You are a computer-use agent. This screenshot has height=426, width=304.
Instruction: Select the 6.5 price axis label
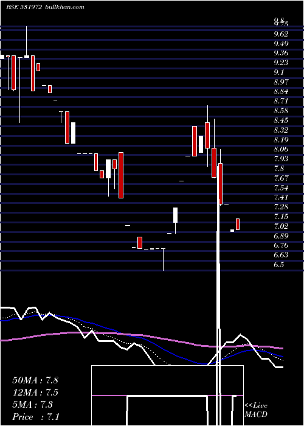pyautogui.click(x=278, y=265)
